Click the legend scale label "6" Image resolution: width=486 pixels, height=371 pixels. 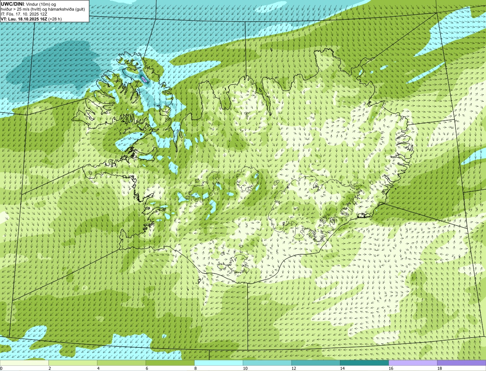(147, 368)
